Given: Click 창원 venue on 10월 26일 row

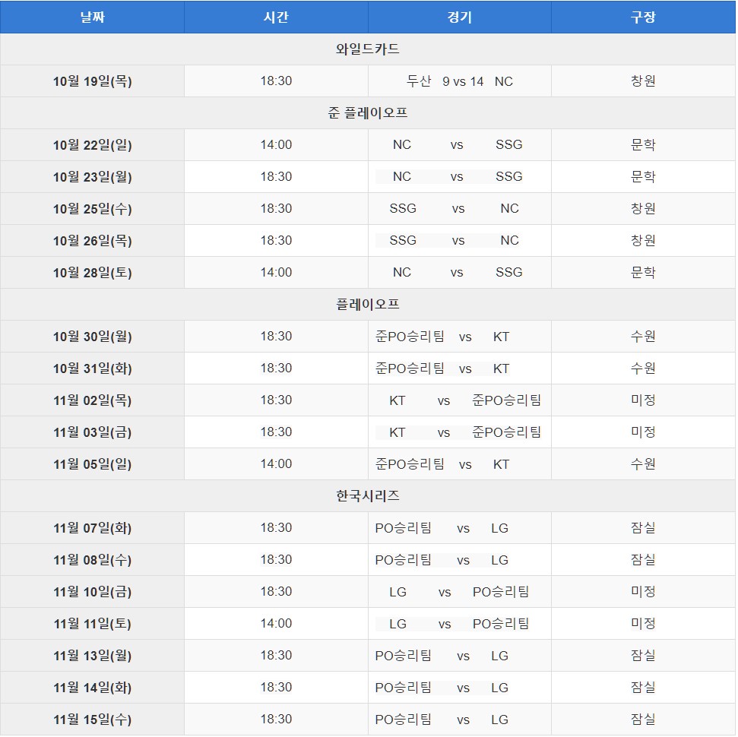Looking at the screenshot, I should (x=643, y=241).
